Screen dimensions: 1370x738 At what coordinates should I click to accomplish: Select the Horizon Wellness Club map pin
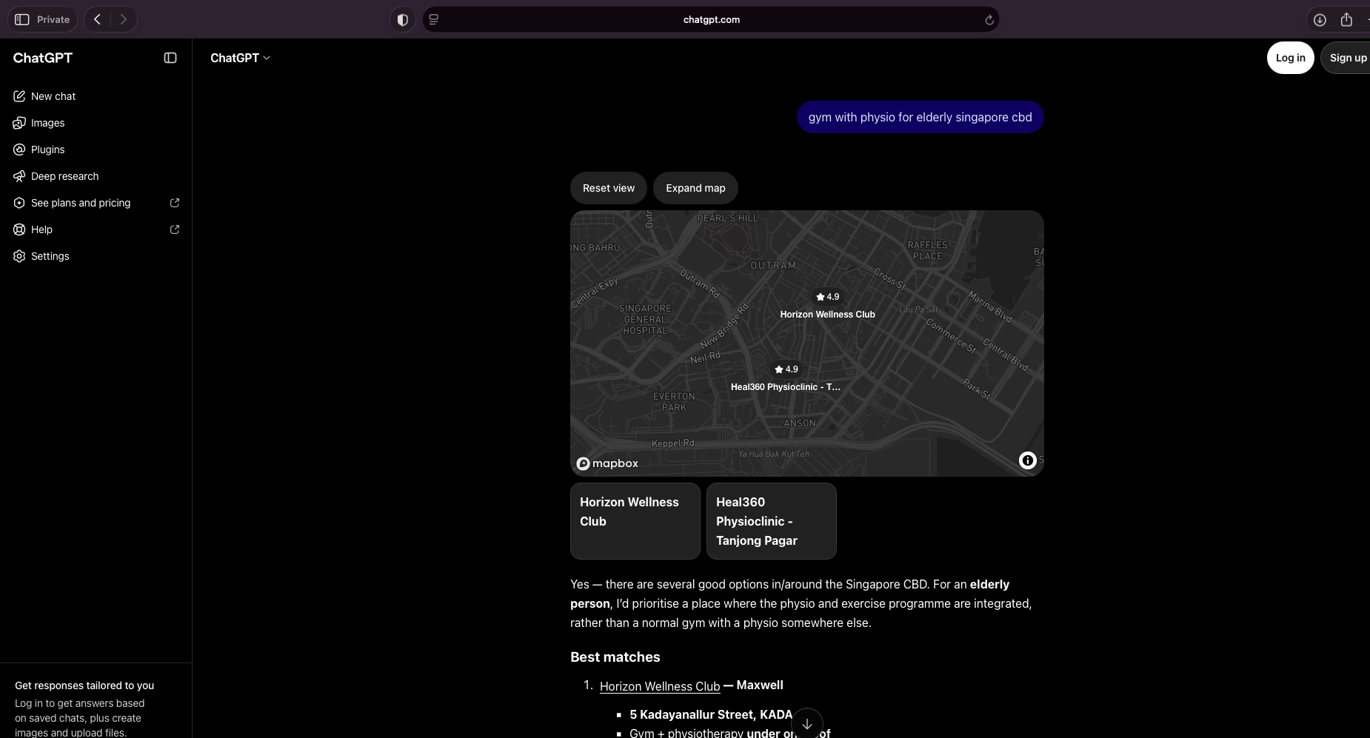(x=827, y=297)
